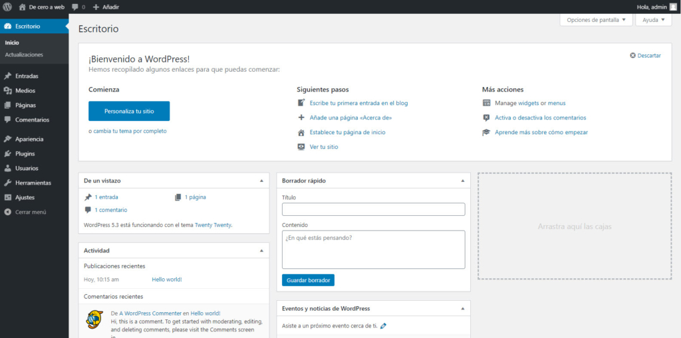
Task: Open the Ayuda help dropdown
Action: pyautogui.click(x=654, y=20)
